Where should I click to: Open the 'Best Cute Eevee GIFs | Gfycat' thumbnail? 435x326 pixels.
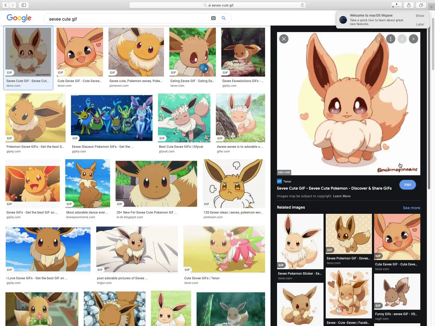(184, 118)
